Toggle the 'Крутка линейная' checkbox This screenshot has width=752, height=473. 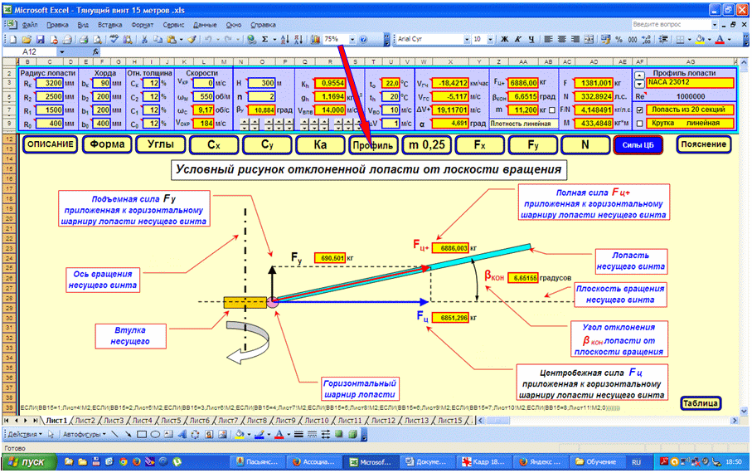639,124
